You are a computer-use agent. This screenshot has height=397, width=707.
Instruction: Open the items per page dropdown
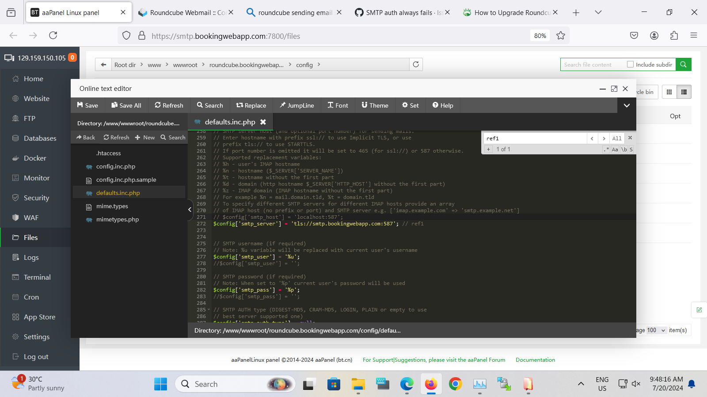point(656,330)
